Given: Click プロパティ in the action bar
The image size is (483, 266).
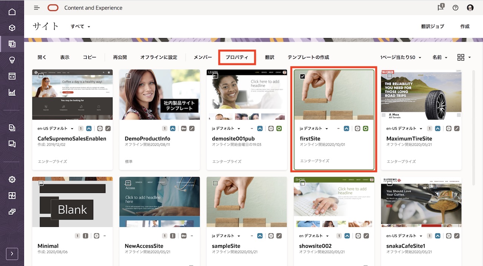Looking at the screenshot, I should 237,57.
